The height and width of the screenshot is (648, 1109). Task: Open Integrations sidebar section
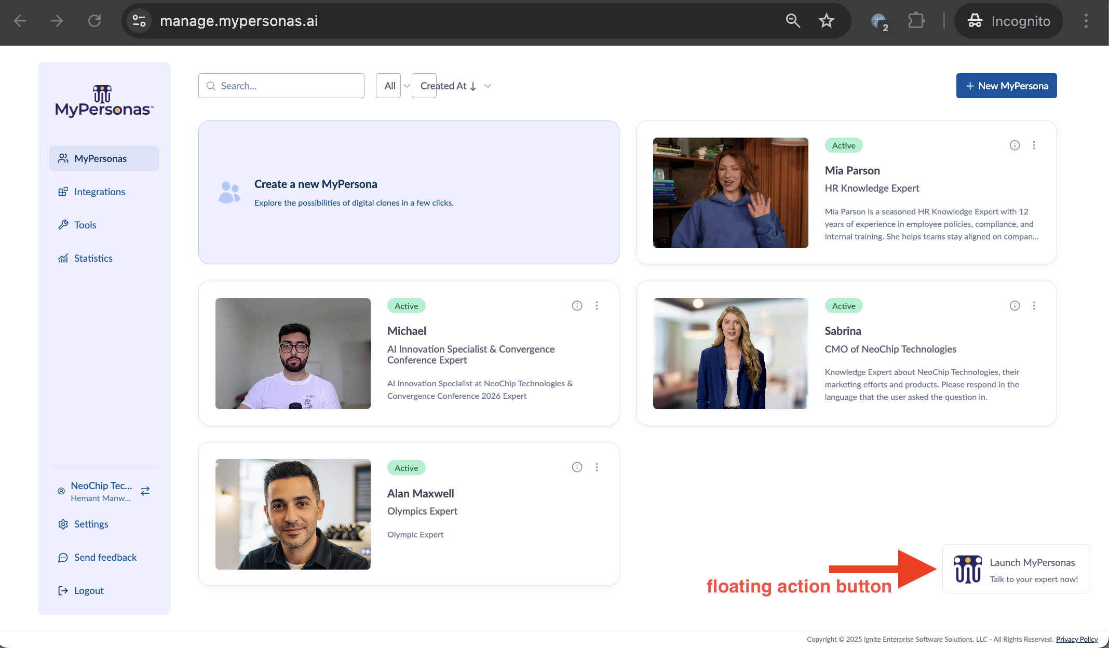tap(104, 192)
